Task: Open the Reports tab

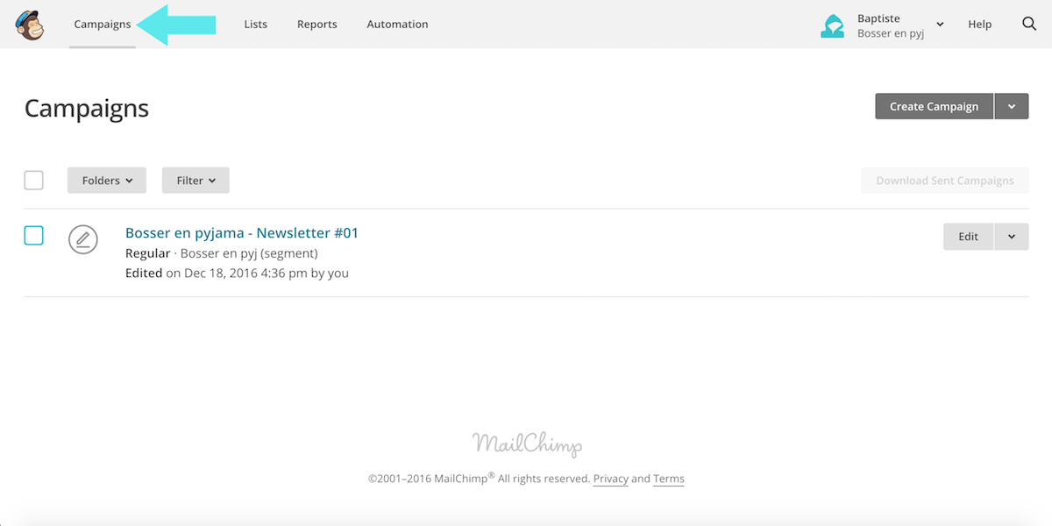Action: [x=317, y=25]
